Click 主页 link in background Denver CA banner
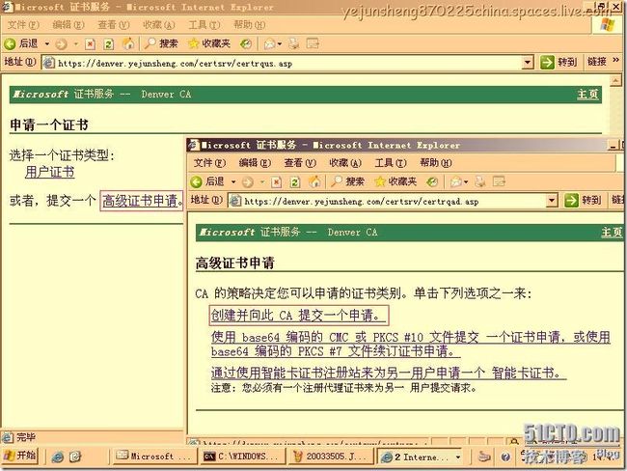This screenshot has width=627, height=471. pyautogui.click(x=587, y=95)
